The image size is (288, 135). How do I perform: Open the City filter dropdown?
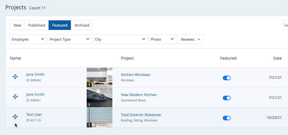coord(120,40)
